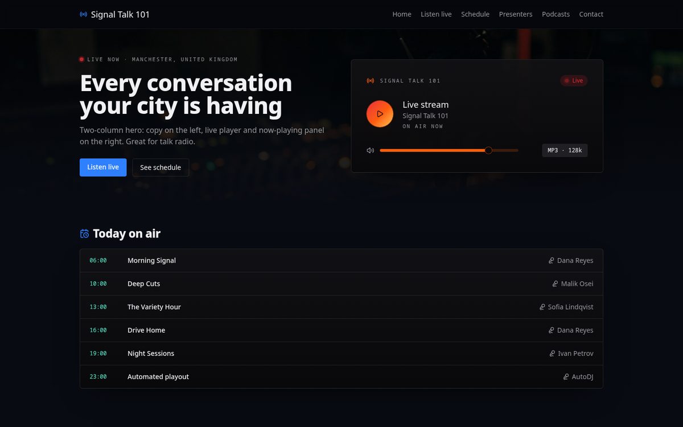
Task: Click the Signal Talk 101 site title
Action: click(120, 14)
